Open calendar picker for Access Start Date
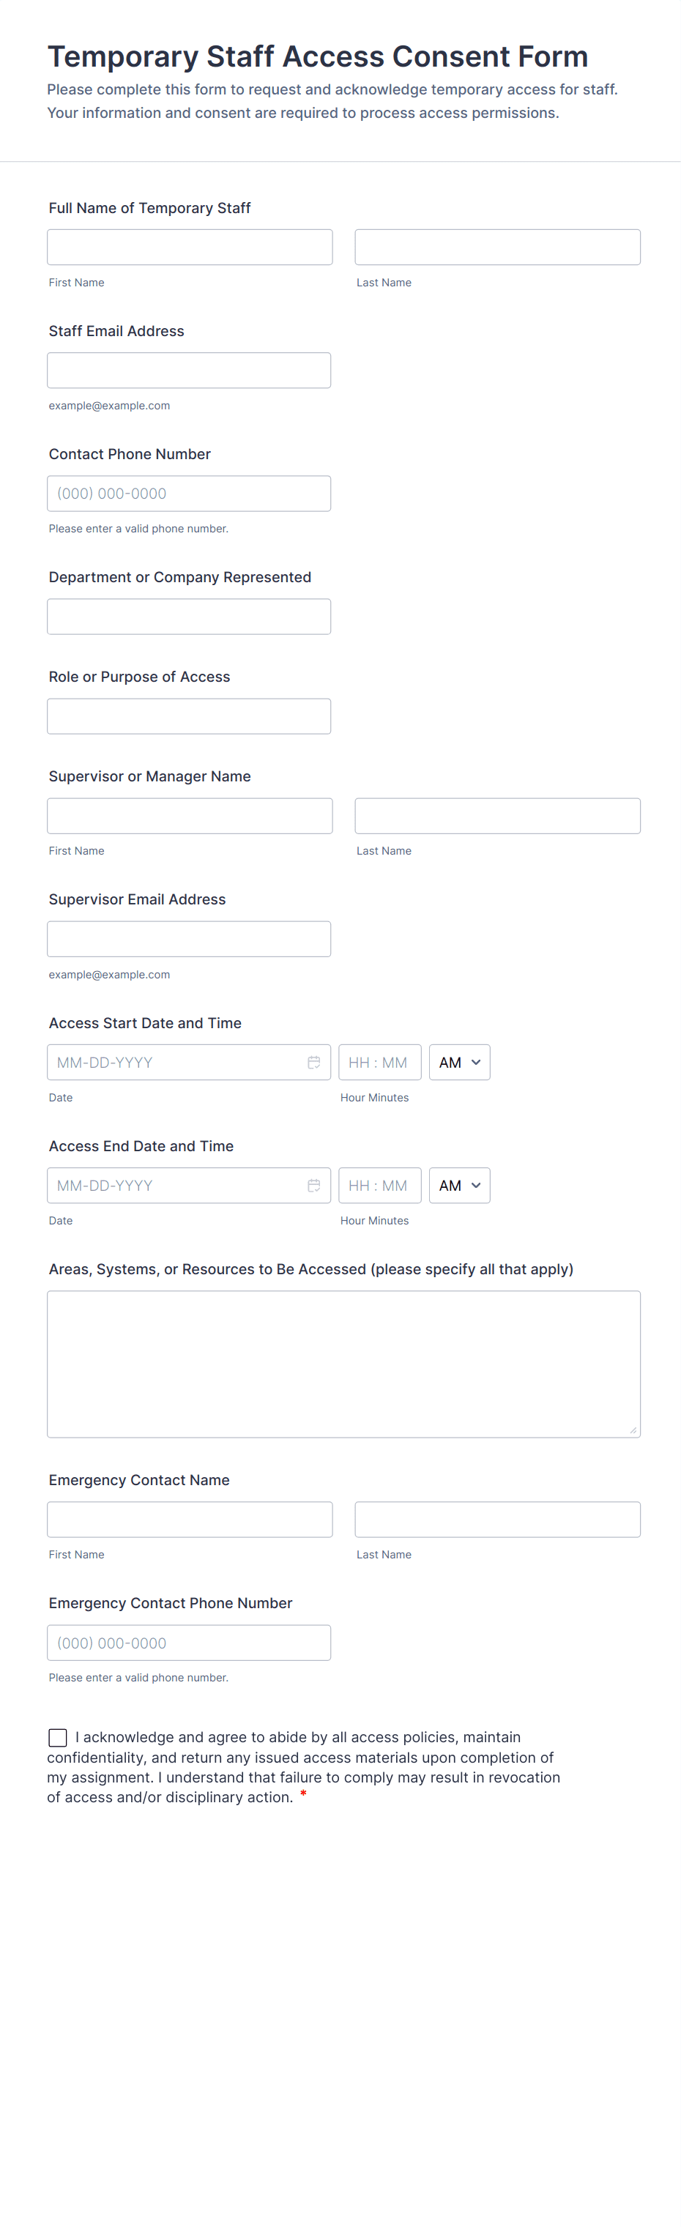681x2227 pixels. (313, 1063)
